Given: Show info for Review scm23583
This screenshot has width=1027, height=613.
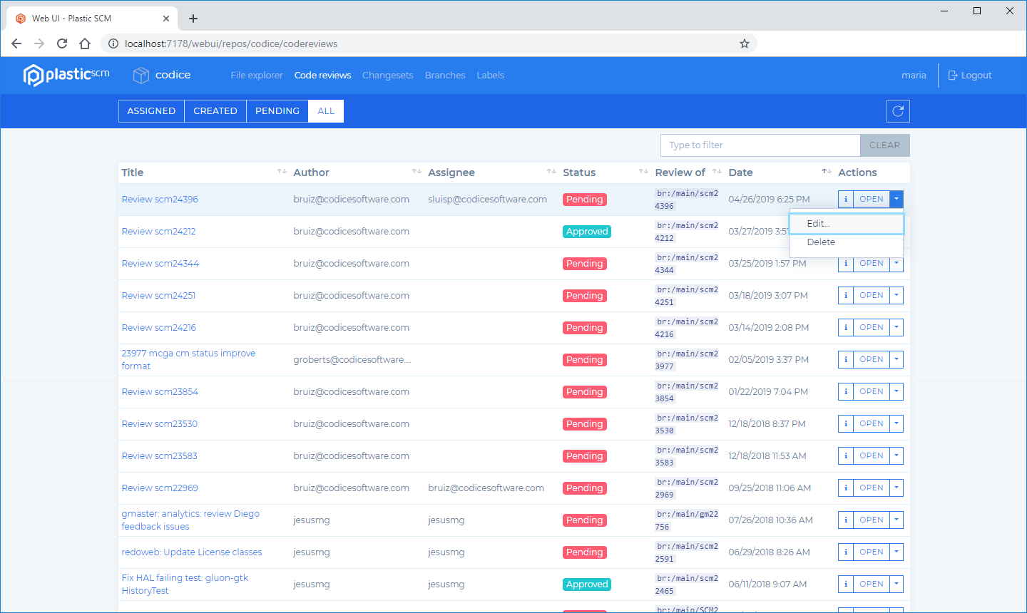Looking at the screenshot, I should pyautogui.click(x=846, y=456).
